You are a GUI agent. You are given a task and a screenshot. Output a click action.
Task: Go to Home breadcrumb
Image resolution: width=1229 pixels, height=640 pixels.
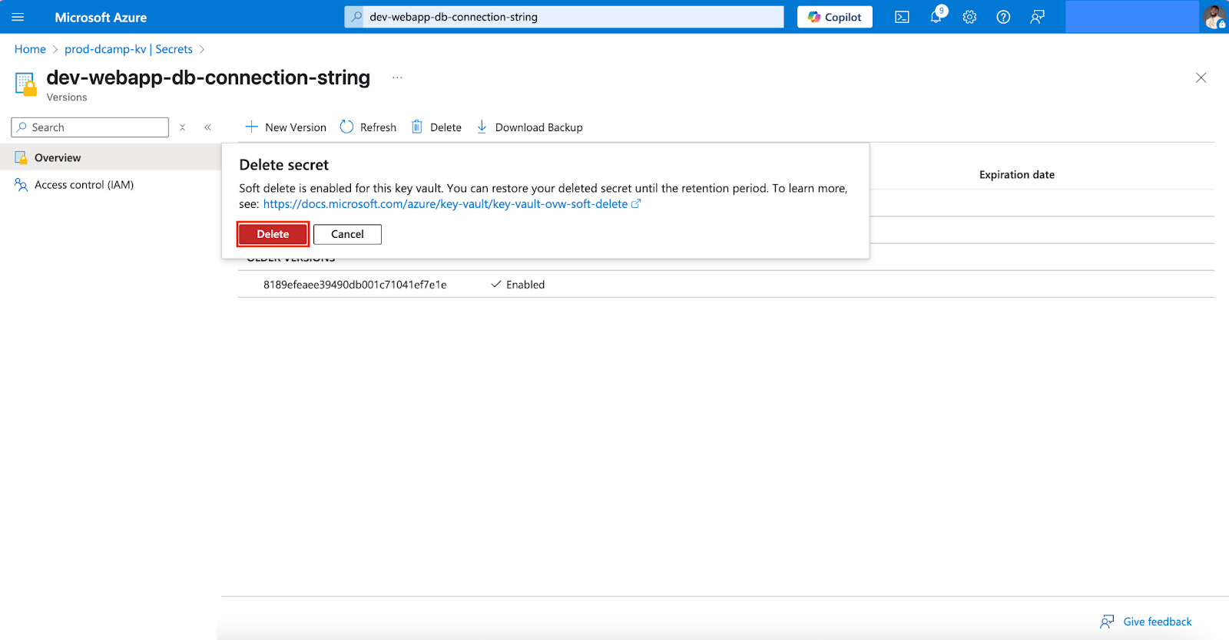tap(30, 49)
